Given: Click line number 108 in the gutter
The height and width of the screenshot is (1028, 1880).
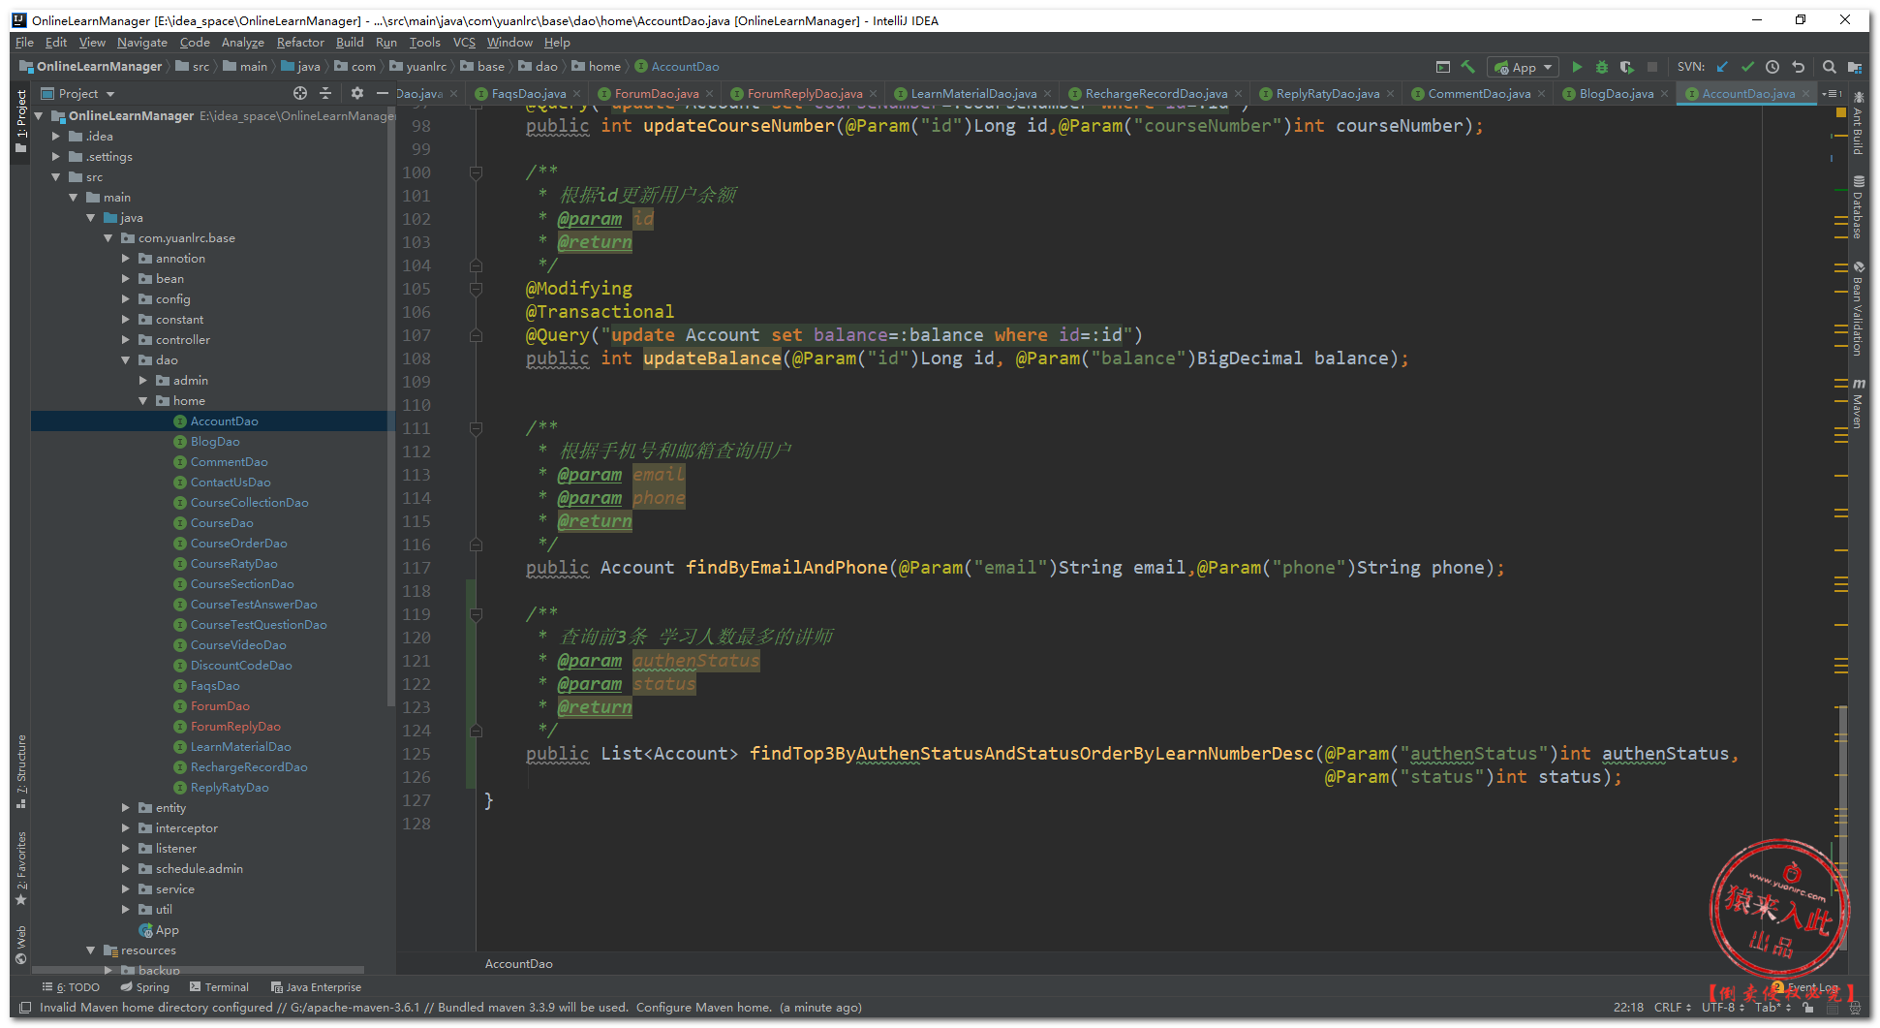Looking at the screenshot, I should (416, 358).
